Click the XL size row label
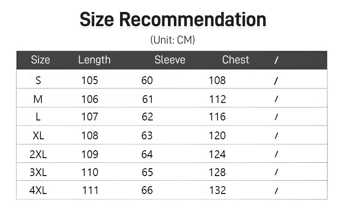This screenshot has height=205, width=345. (38, 136)
